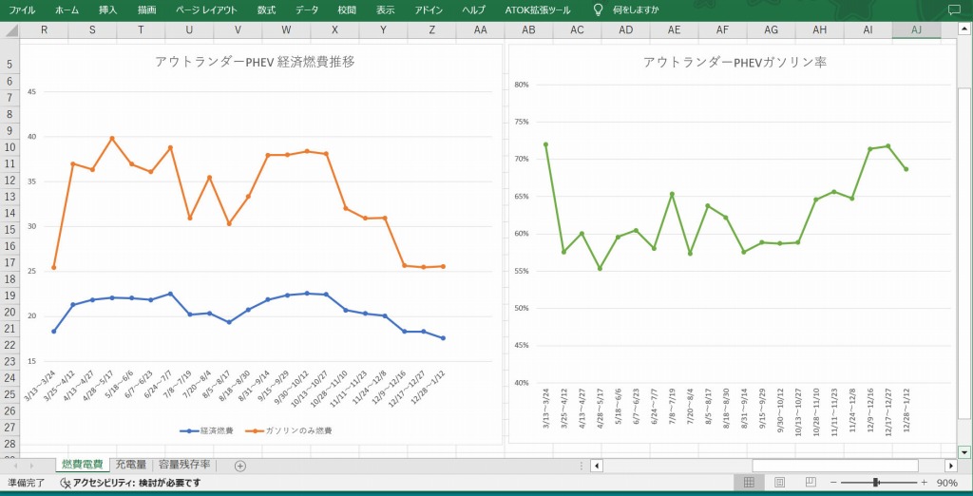Click chart title アウトランダーPHEVガソリン率

pyautogui.click(x=735, y=62)
